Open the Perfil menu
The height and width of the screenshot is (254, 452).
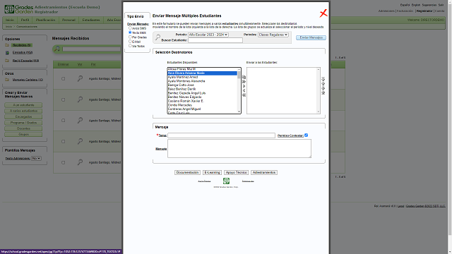25,20
